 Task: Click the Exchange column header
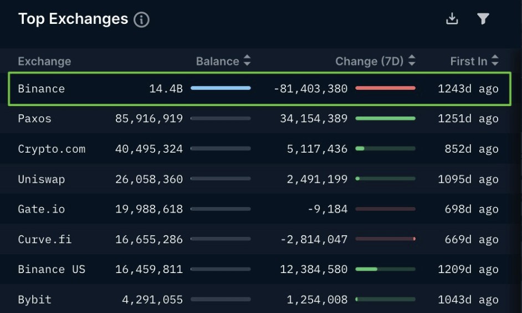(x=44, y=61)
